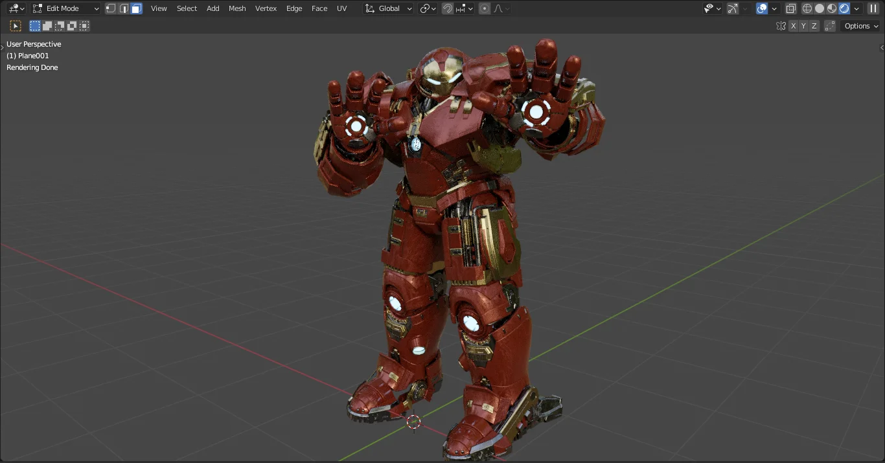
Task: Toggle proportional editing icon
Action: [484, 8]
